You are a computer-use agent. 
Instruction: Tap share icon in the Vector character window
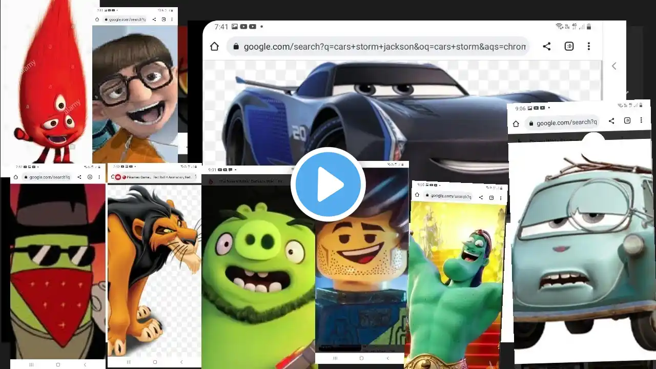[155, 19]
